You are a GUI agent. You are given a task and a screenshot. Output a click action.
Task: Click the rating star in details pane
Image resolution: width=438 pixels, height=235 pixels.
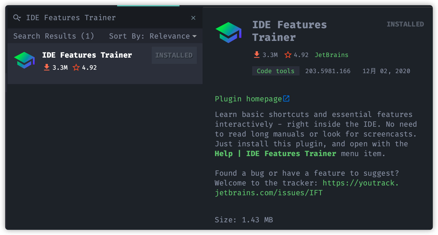[x=288, y=55]
